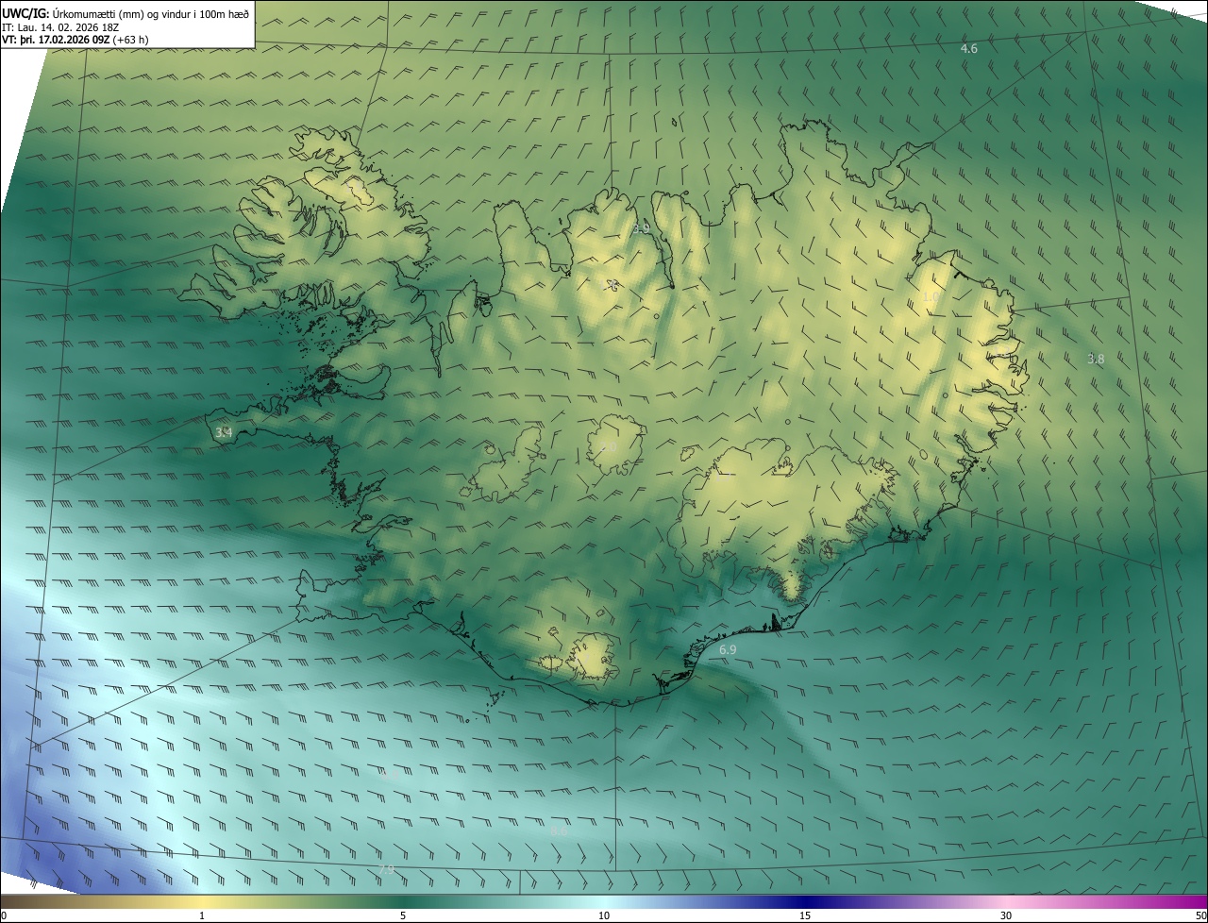Screen dimensions: 1208x923
Task: Click the 3.4 value label on the western peninsula
Action: 223,432
